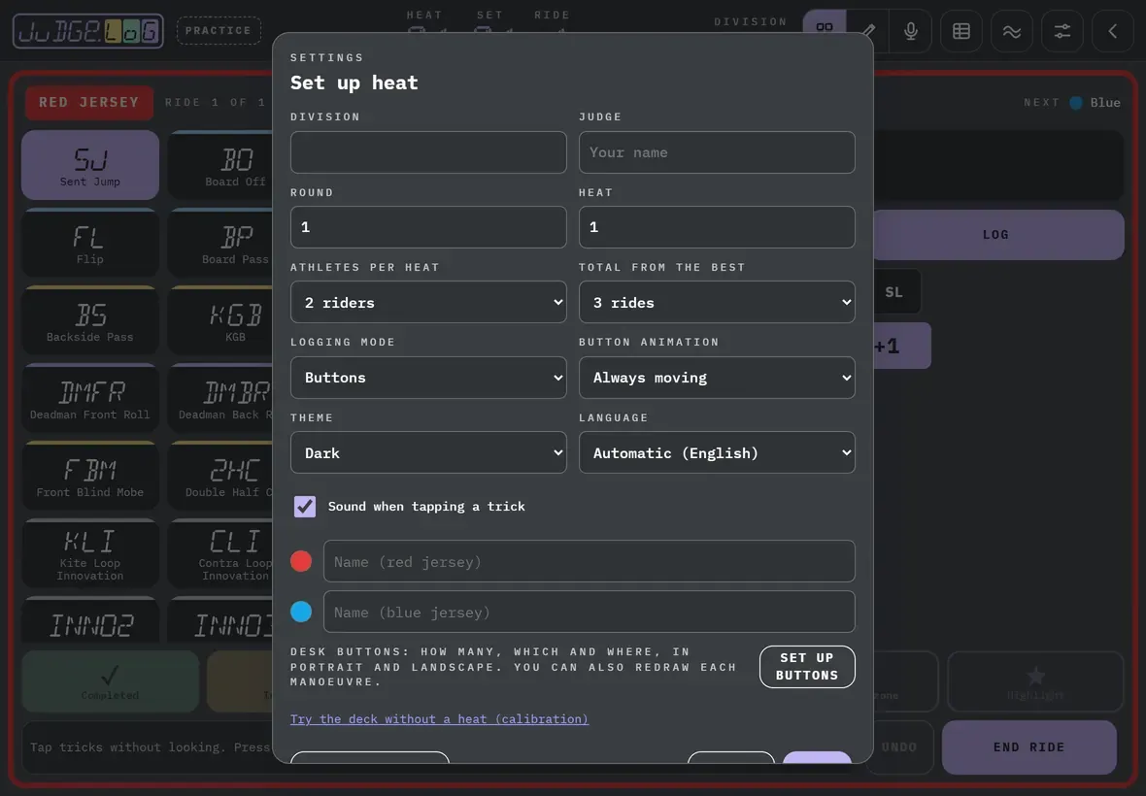Click the SL button behind the dialog
This screenshot has height=796, width=1146.
click(896, 292)
